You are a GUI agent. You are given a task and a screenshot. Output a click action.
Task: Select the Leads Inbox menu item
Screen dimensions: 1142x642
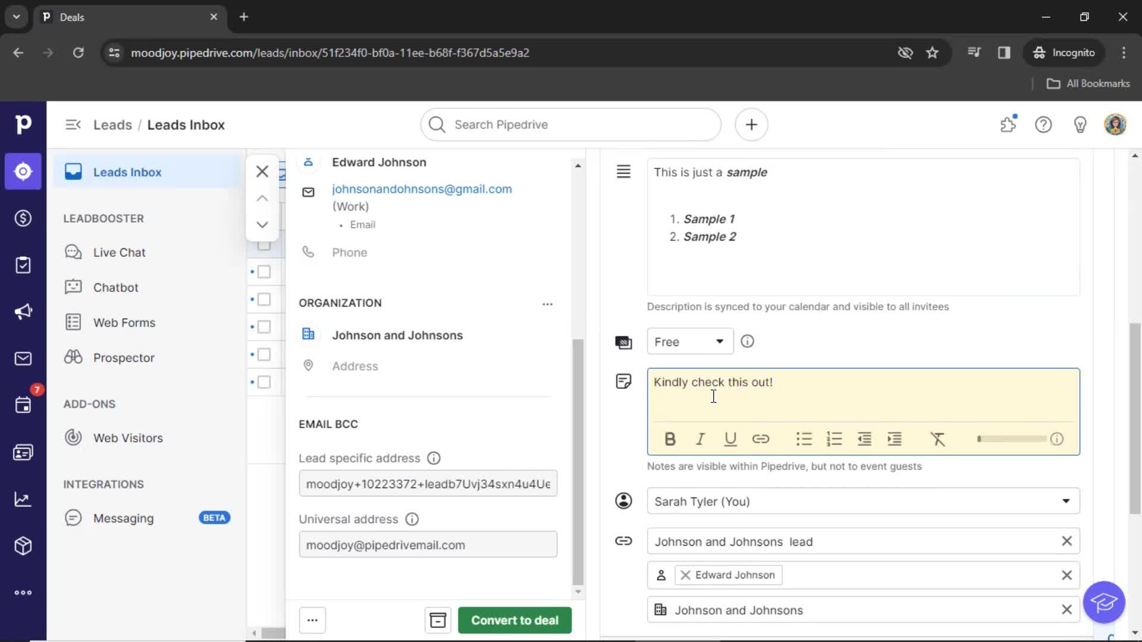point(127,172)
